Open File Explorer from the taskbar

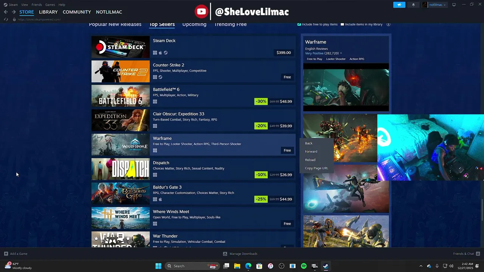point(237,266)
